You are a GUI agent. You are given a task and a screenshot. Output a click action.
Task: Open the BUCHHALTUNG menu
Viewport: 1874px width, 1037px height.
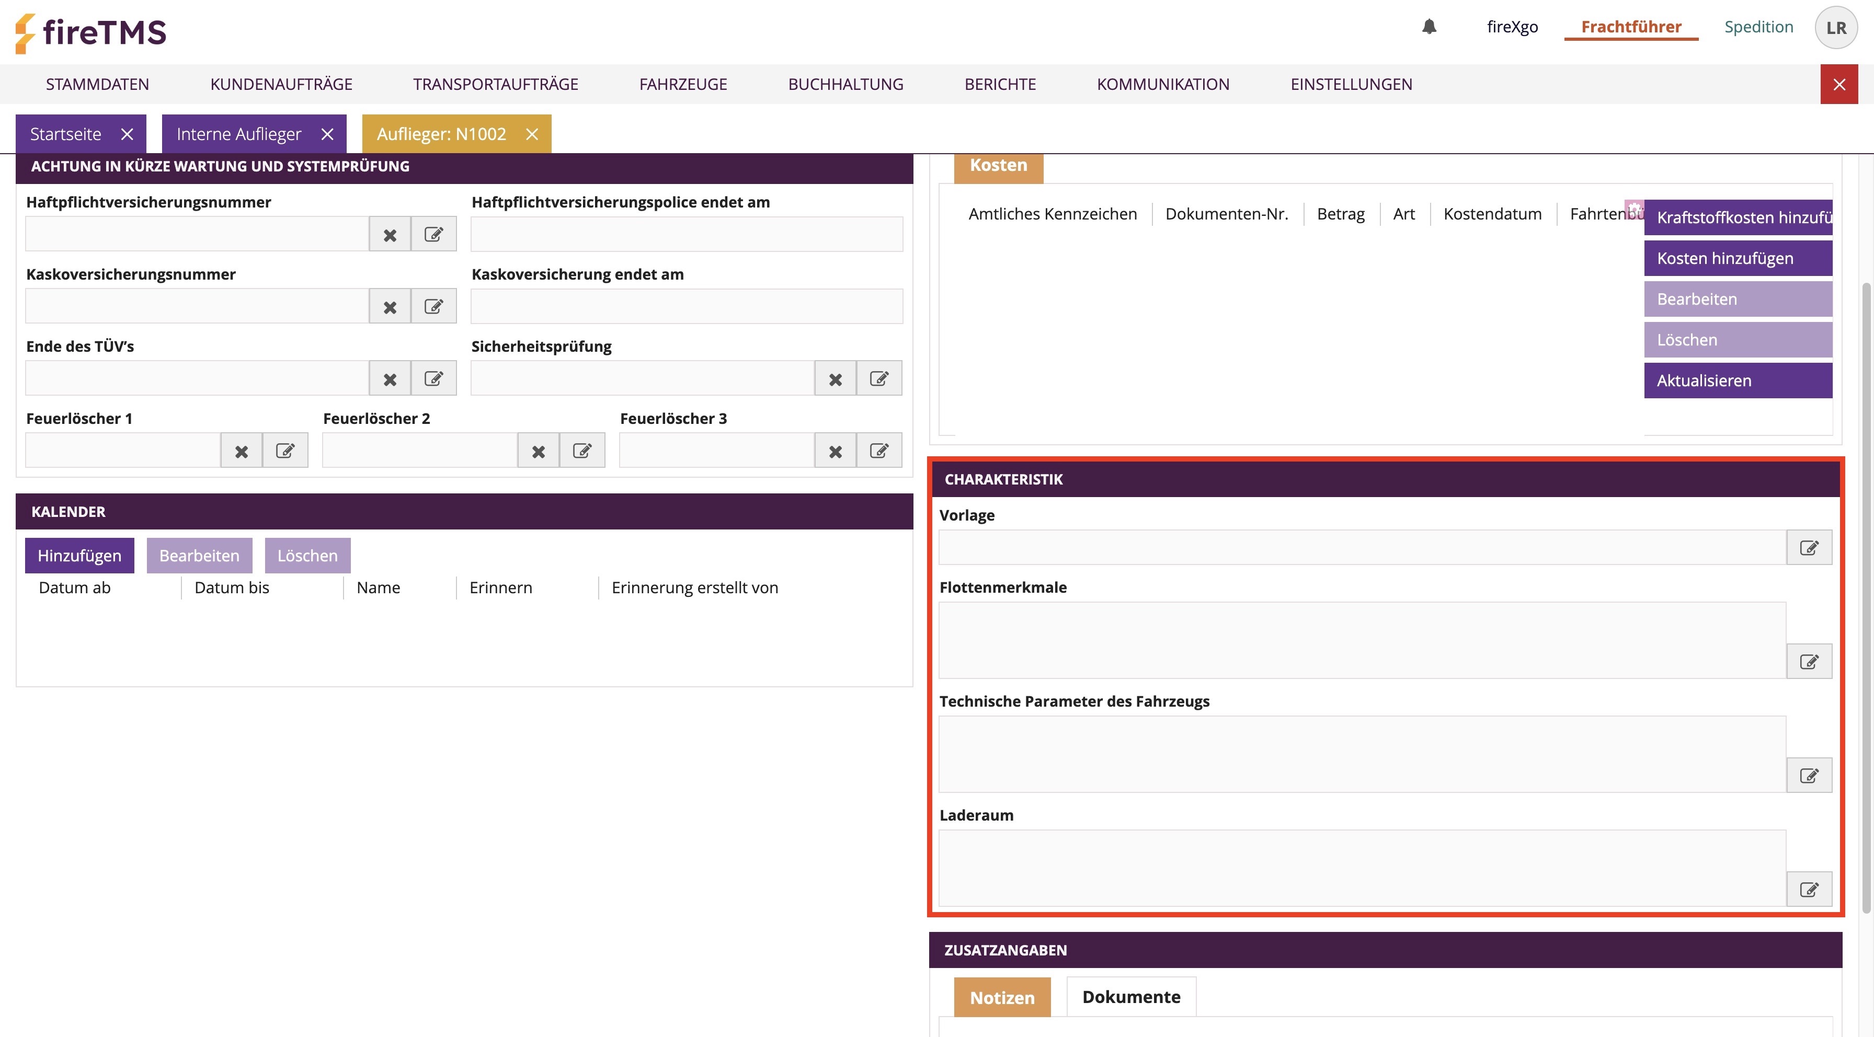pyautogui.click(x=845, y=84)
